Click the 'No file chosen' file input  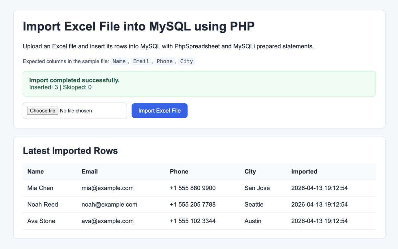(75, 111)
